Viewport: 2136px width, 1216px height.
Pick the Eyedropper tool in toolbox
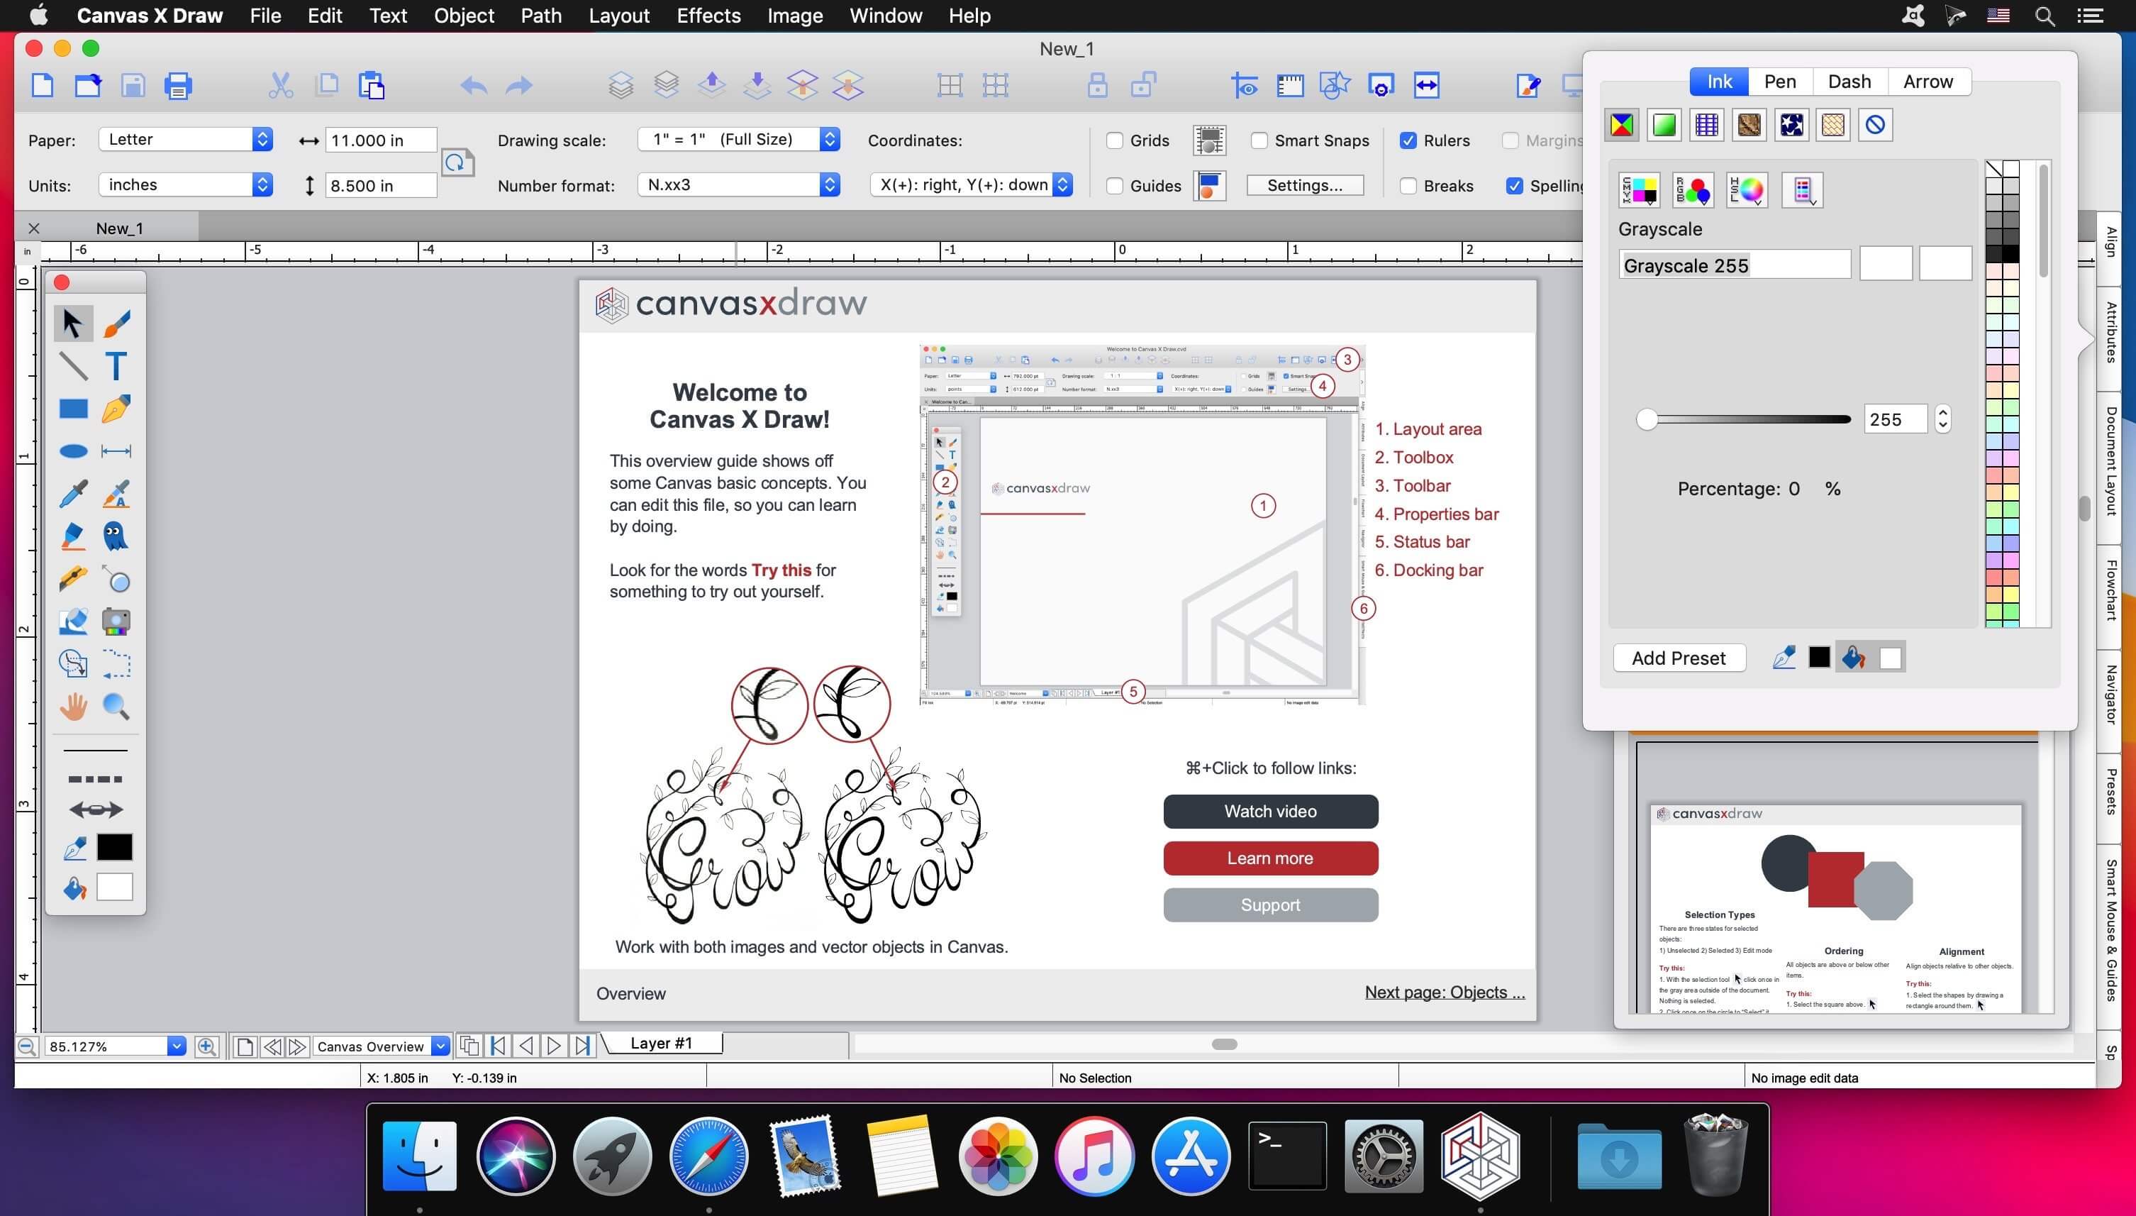tap(74, 494)
